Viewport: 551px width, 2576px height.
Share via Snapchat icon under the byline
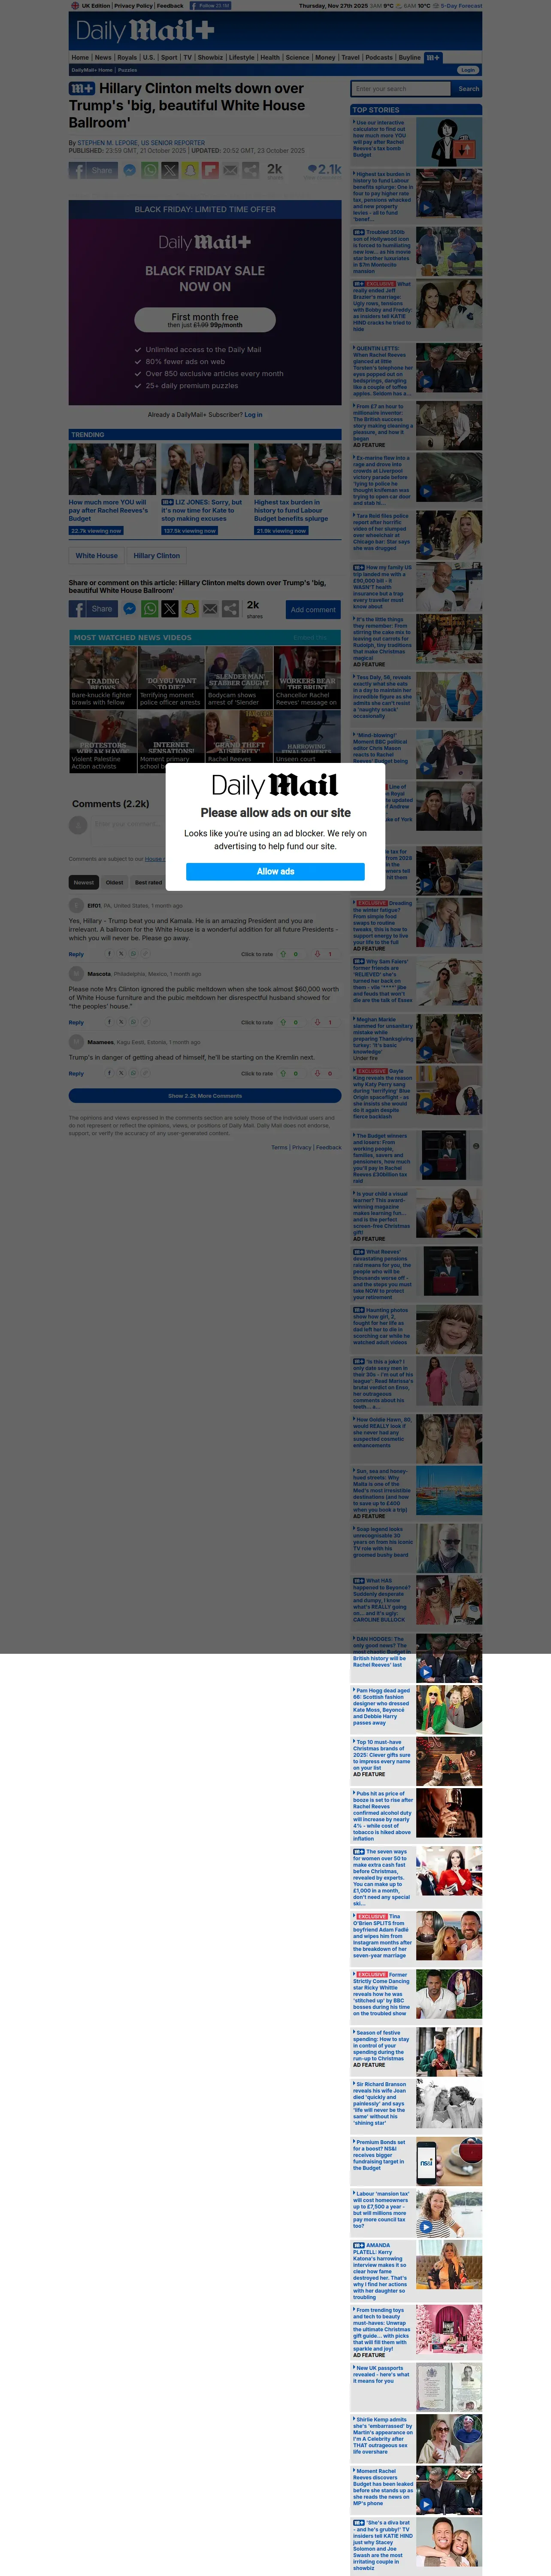click(x=190, y=171)
